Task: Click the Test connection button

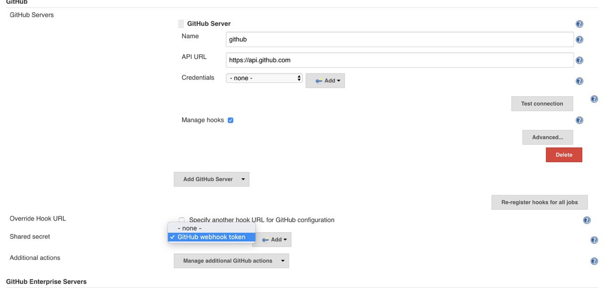Action: pyautogui.click(x=542, y=104)
